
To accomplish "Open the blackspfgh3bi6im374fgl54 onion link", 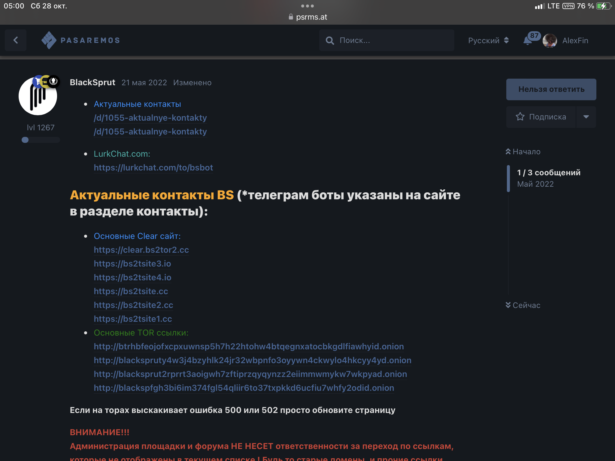I will pyautogui.click(x=244, y=388).
